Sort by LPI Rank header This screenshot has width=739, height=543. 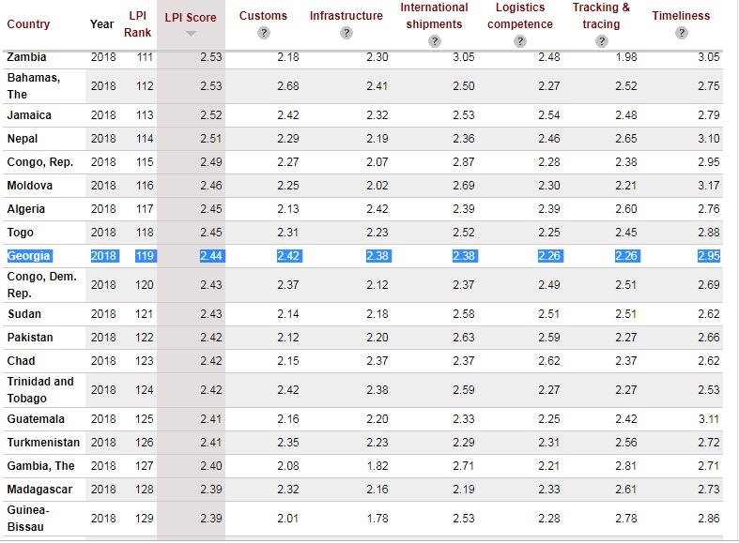coord(137,24)
